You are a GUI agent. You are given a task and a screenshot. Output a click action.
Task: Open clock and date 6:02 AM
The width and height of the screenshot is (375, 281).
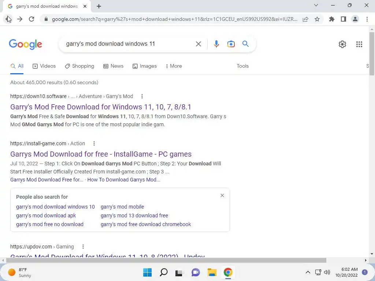point(346,272)
